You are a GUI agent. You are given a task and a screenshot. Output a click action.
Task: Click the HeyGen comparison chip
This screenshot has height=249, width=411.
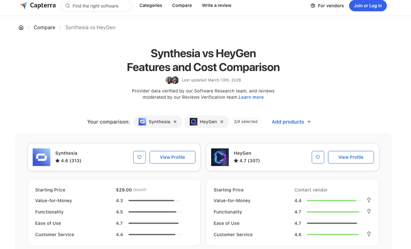coord(207,122)
